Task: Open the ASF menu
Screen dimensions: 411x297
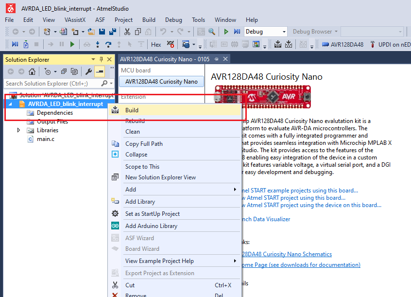Action: [x=100, y=20]
